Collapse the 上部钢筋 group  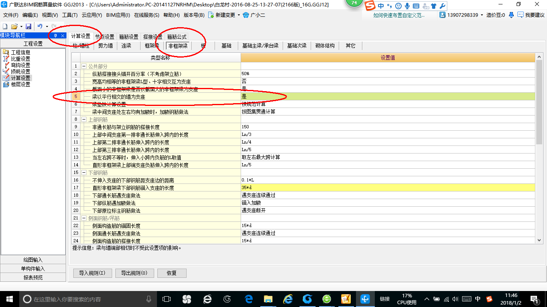tap(84, 119)
